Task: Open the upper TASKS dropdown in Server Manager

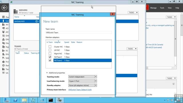Action: pyautogui.click(x=171, y=17)
